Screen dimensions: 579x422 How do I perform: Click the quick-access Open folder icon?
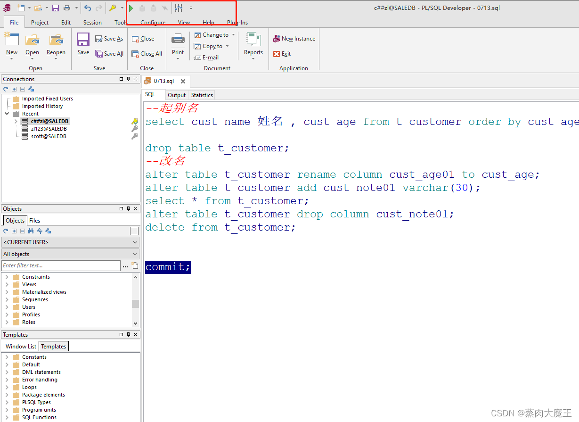pyautogui.click(x=39, y=8)
